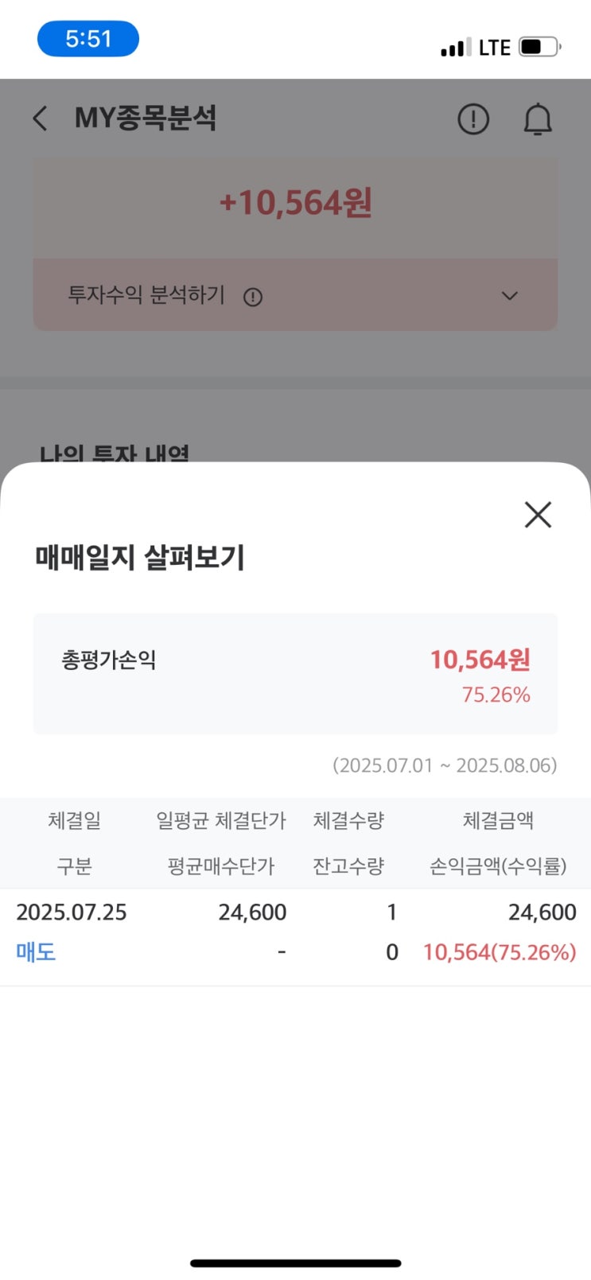Tap the back arrow next to MY종목분석
Viewport: 591px width, 1280px height.
[41, 119]
